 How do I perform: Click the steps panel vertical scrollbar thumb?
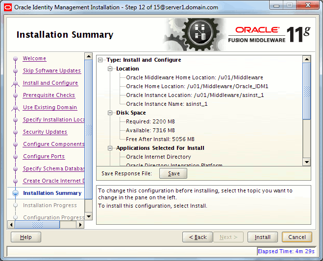[x=89, y=130]
